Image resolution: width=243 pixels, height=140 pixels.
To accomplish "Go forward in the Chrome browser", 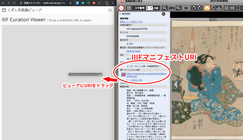I will click(9, 3).
